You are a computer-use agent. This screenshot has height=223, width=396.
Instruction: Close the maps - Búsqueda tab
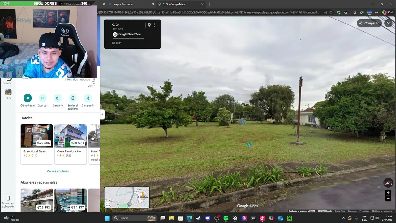pos(153,4)
